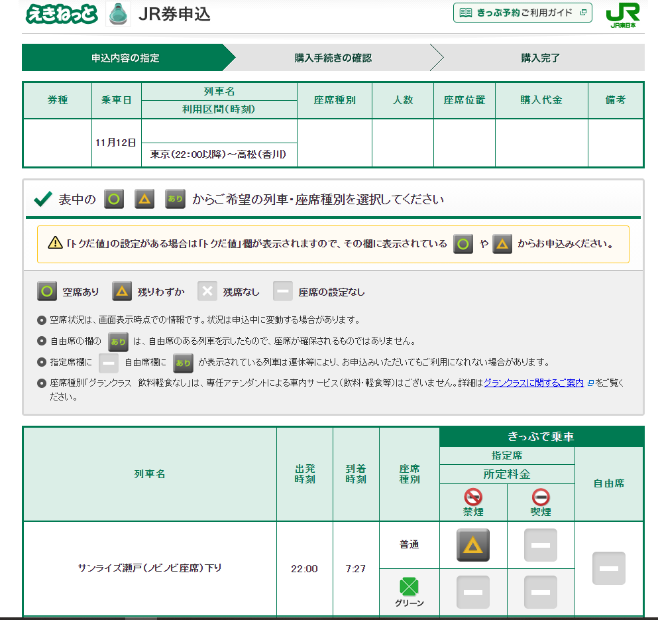The image size is (658, 620).
Task: Open the きっぷ予約ご利用ガイド guide
Action: 521,13
